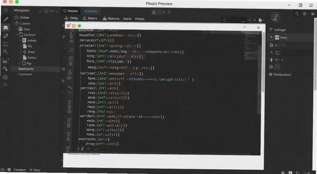The height and width of the screenshot is (174, 317).
Task: Open the Metir menu item
Action: pos(127,19)
